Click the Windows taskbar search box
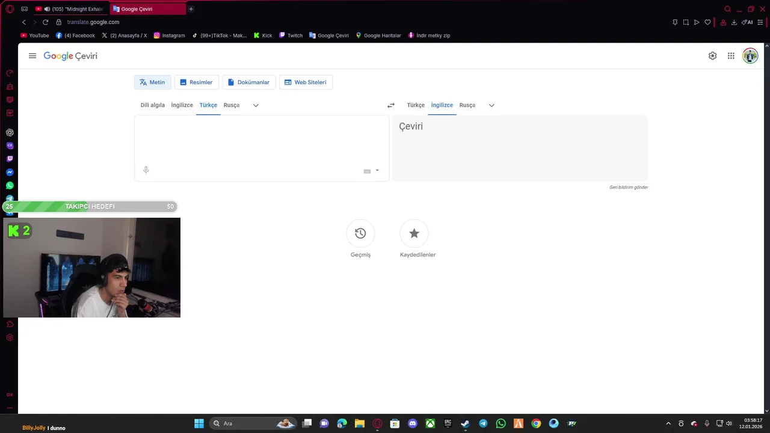Image resolution: width=770 pixels, height=433 pixels. (253, 423)
